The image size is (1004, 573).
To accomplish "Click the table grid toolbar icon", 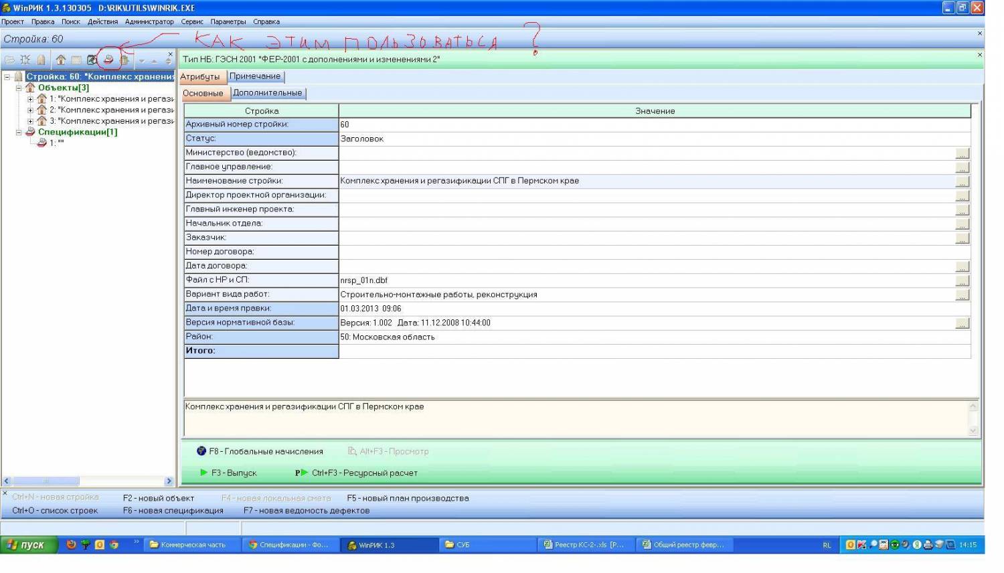I will click(x=76, y=60).
